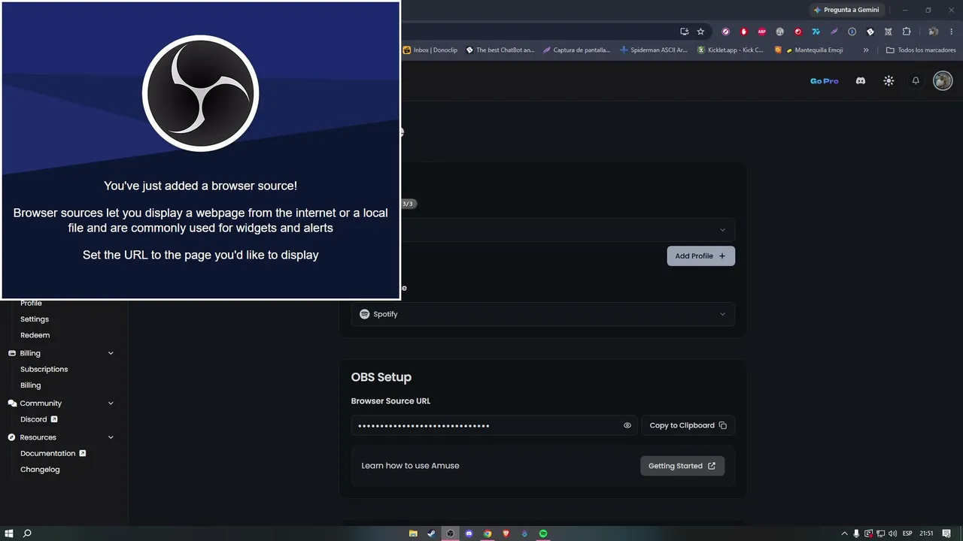
Task: Open the Kicklet.app bookmark
Action: pyautogui.click(x=731, y=50)
